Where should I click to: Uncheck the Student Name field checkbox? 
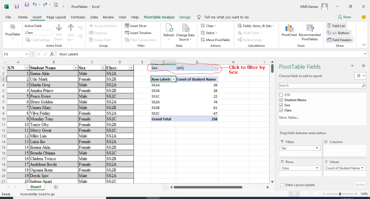(x=281, y=100)
